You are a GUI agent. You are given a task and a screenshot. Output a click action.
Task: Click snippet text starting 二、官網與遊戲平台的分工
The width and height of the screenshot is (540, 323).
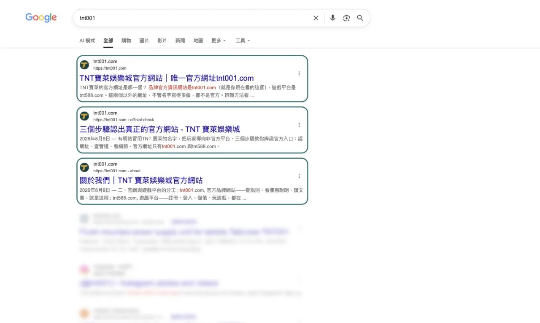(191, 194)
